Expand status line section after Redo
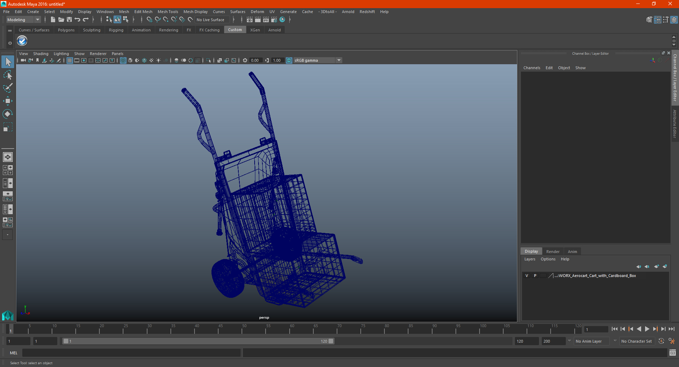 pyautogui.click(x=93, y=20)
